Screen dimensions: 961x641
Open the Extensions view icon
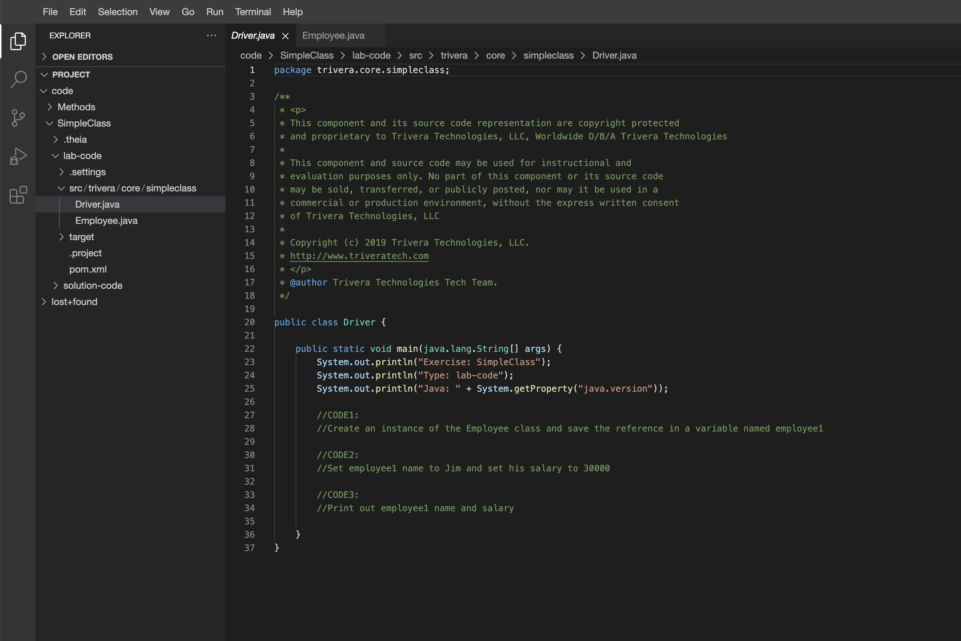18,195
